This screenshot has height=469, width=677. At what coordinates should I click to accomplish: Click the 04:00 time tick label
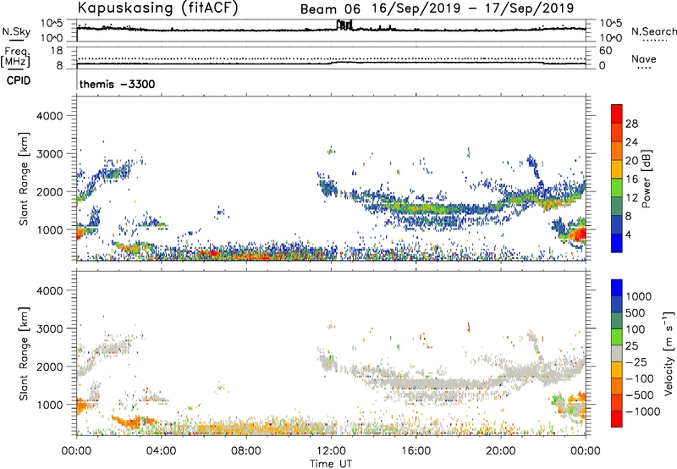click(161, 451)
